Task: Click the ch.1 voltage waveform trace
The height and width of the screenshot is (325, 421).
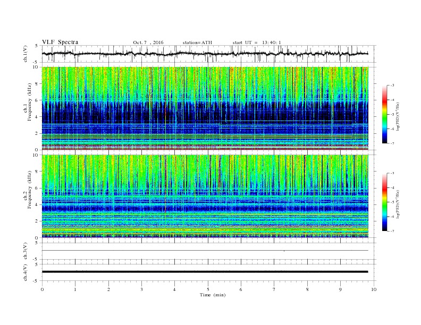Action: coord(205,54)
